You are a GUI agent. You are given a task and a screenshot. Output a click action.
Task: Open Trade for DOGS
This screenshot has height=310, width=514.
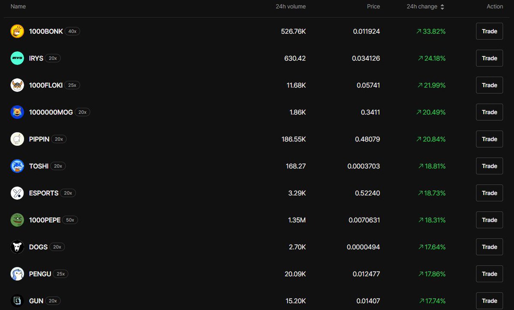click(490, 247)
